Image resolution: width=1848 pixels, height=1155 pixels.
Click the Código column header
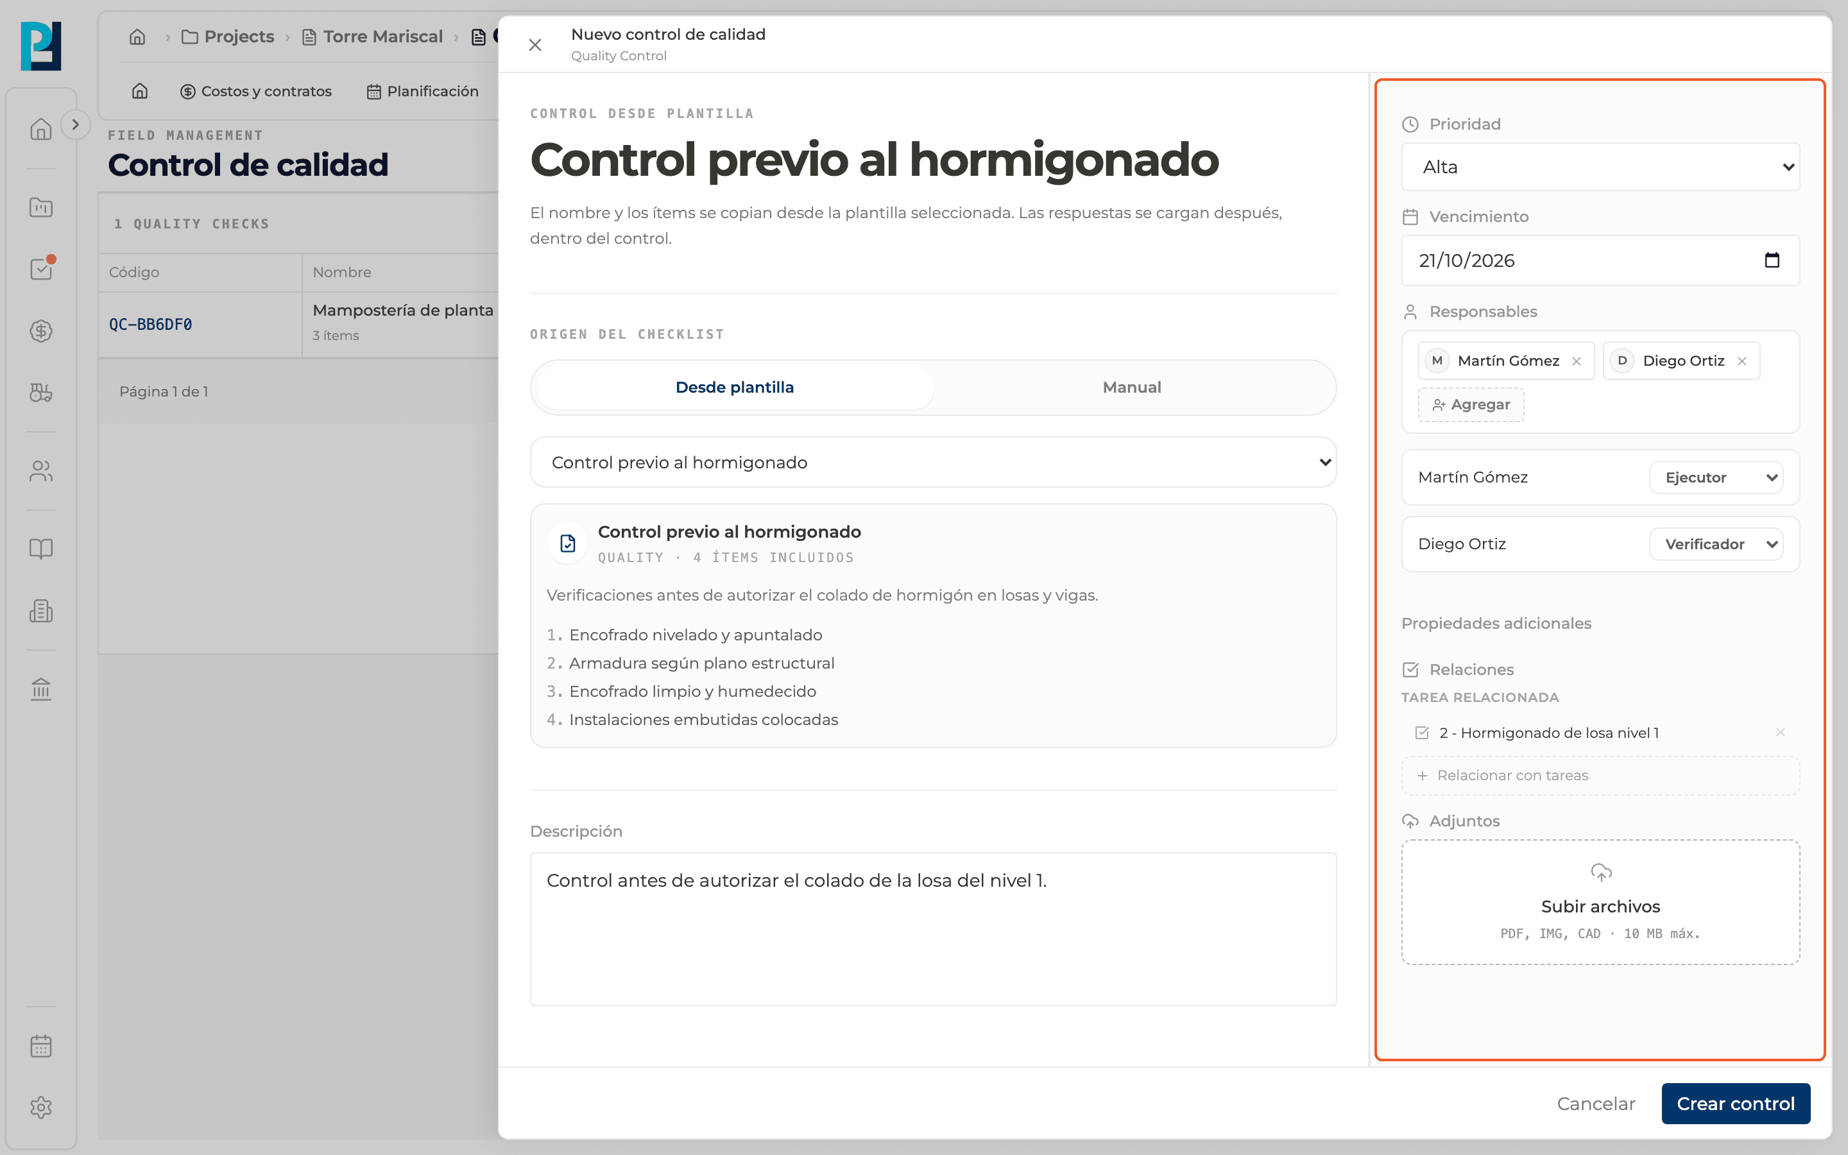pyautogui.click(x=134, y=272)
